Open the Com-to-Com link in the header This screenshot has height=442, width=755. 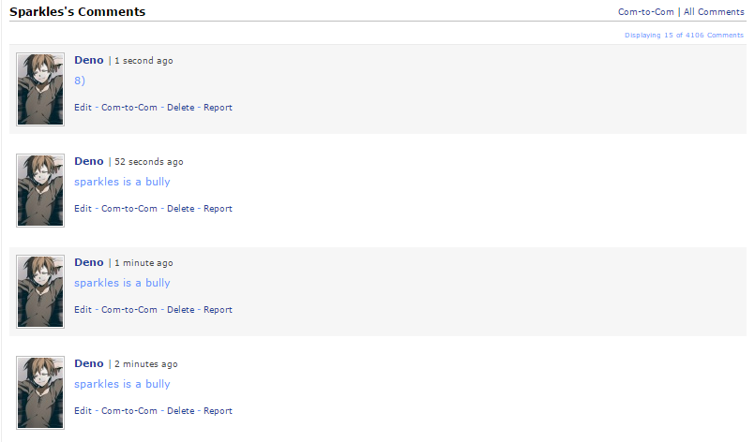[x=646, y=12]
